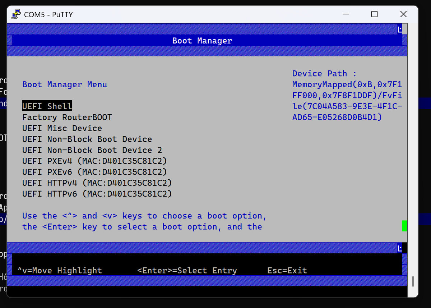The width and height of the screenshot is (431, 308).
Task: Select the UEFI Shell boot option
Action: [x=47, y=106]
